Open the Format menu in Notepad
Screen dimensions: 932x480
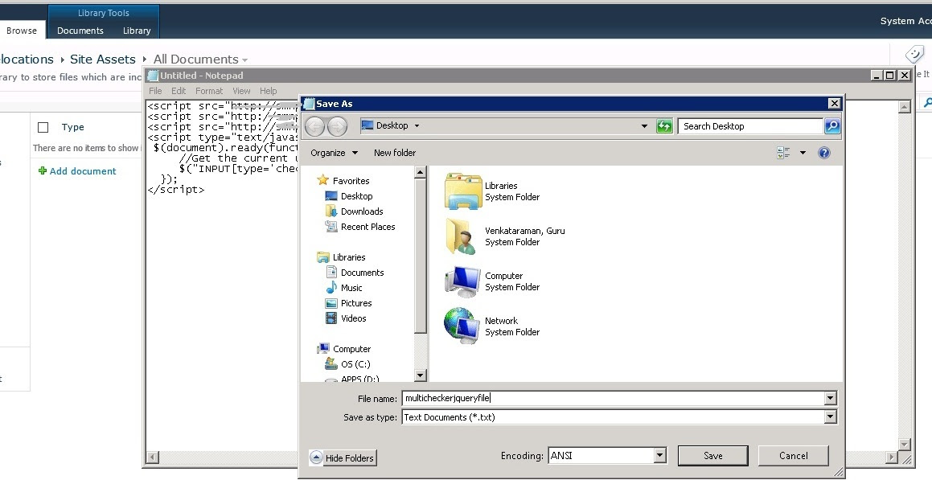click(x=209, y=91)
